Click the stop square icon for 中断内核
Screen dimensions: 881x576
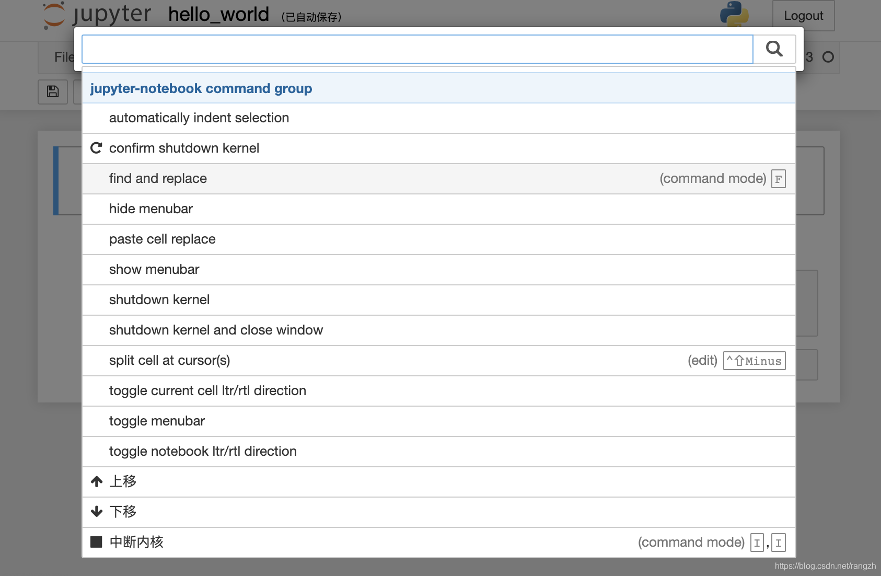click(x=96, y=542)
